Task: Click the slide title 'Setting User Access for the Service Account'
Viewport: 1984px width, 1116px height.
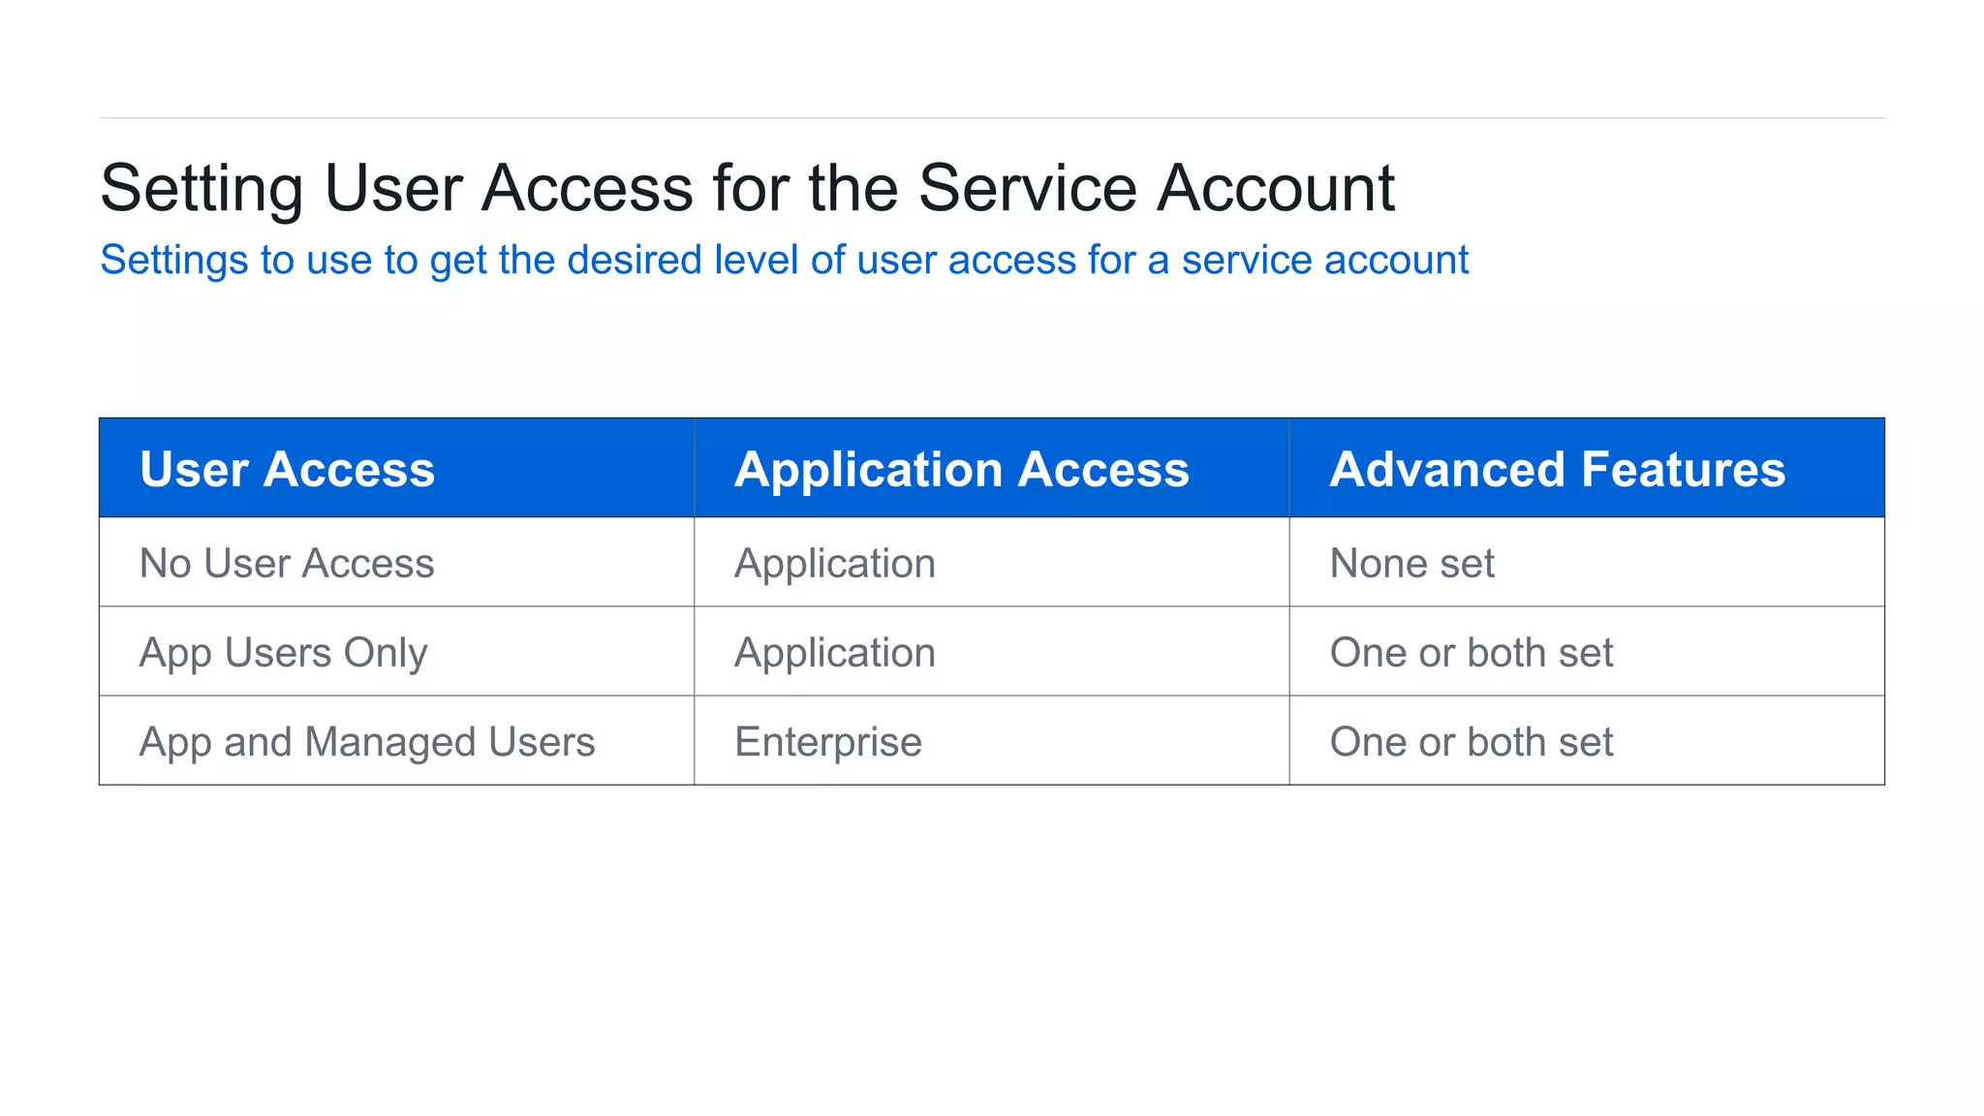Action: click(x=747, y=188)
